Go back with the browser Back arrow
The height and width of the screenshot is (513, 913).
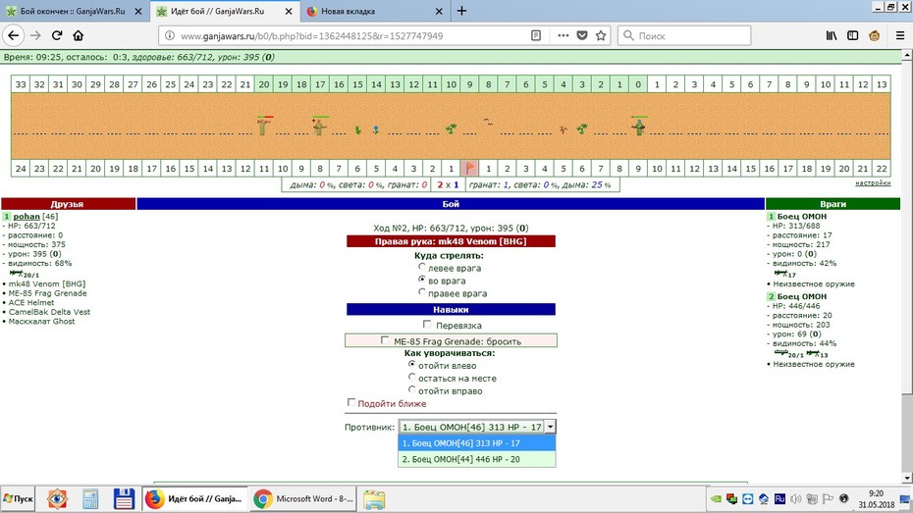pos(14,35)
